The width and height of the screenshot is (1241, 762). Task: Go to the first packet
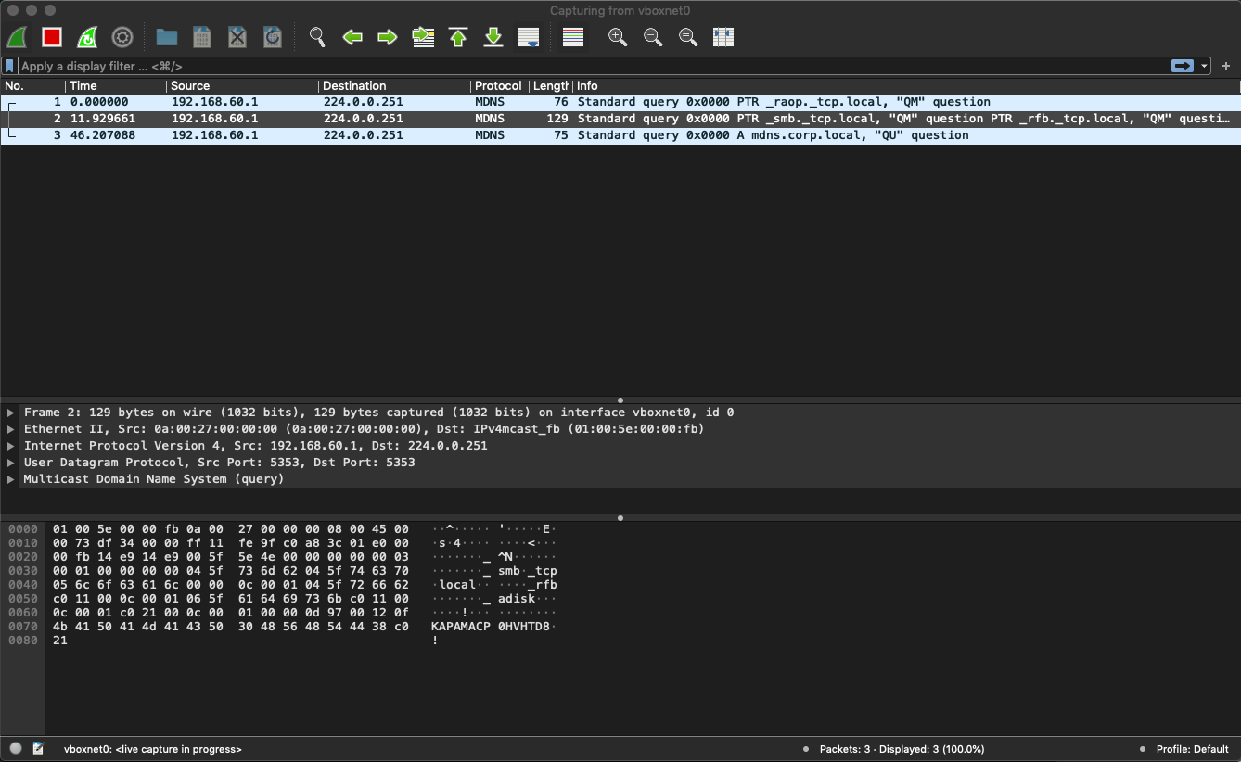457,37
